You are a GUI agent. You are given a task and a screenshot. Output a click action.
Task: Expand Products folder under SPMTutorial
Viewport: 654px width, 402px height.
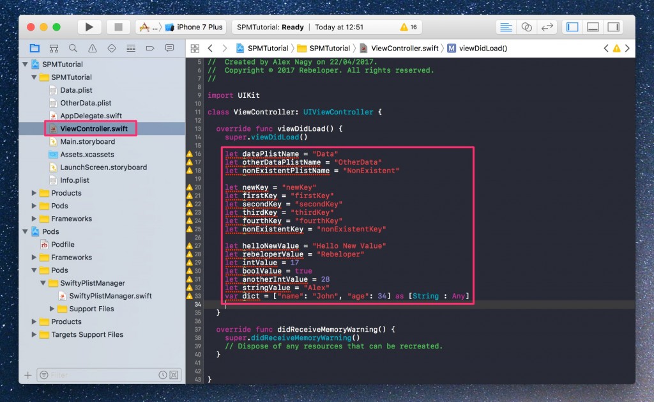[x=34, y=193]
